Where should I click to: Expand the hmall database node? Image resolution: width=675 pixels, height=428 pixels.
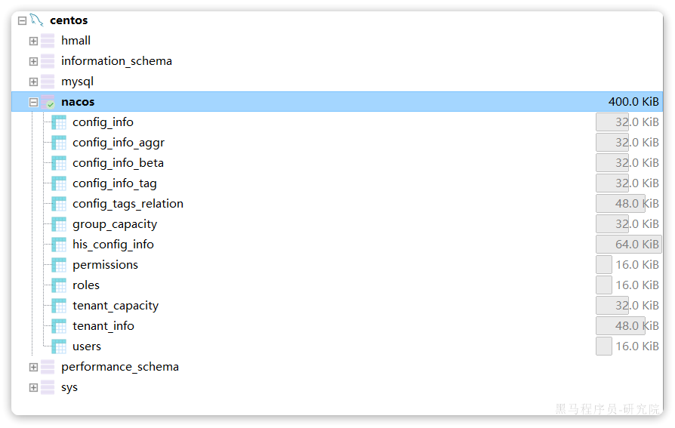click(33, 41)
